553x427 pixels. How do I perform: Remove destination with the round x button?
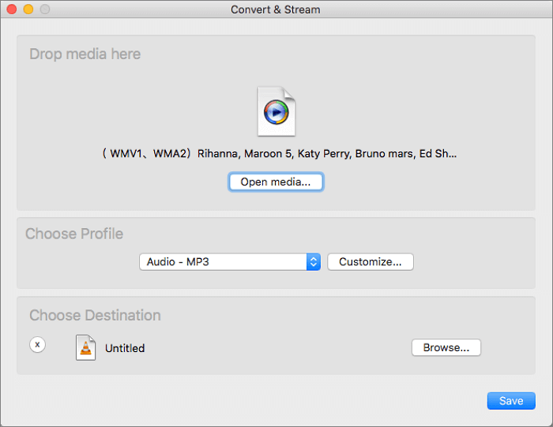click(37, 345)
